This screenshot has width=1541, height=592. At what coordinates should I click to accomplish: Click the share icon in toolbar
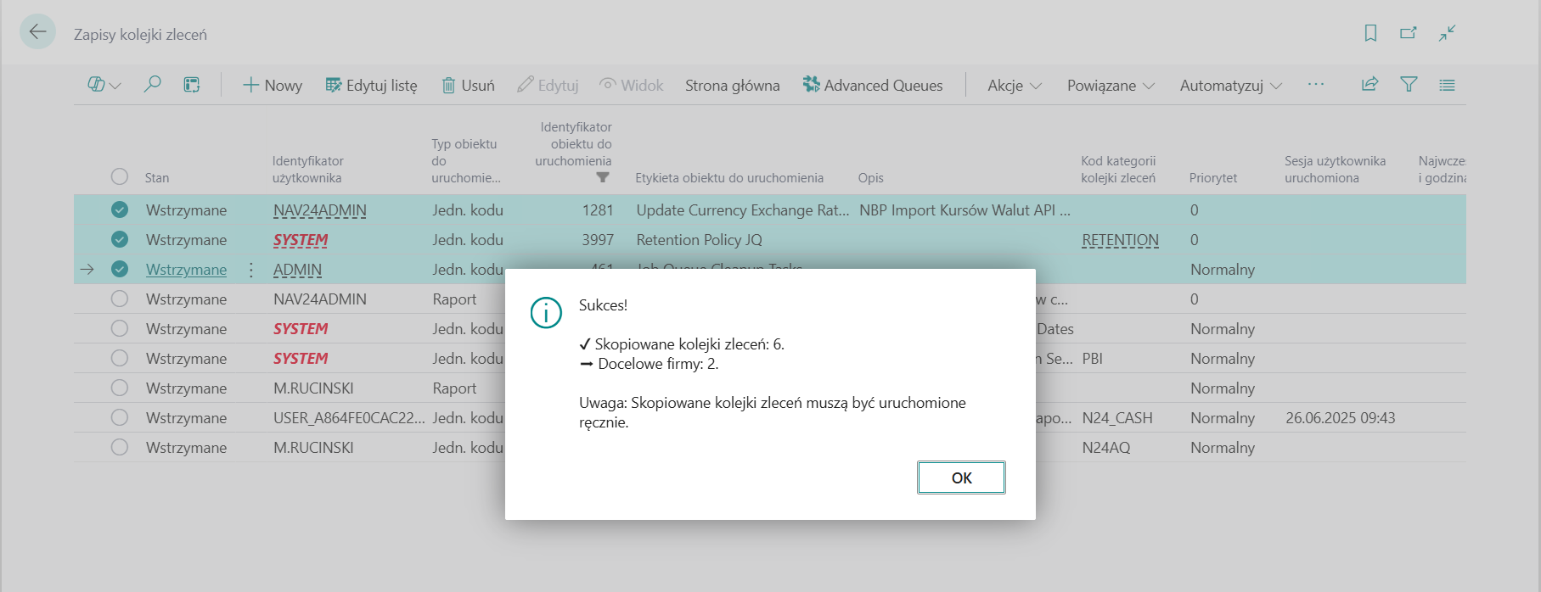[x=1369, y=85]
